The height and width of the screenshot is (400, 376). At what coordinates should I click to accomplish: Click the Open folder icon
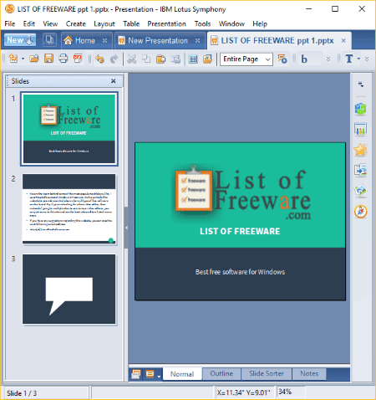[x=34, y=59]
